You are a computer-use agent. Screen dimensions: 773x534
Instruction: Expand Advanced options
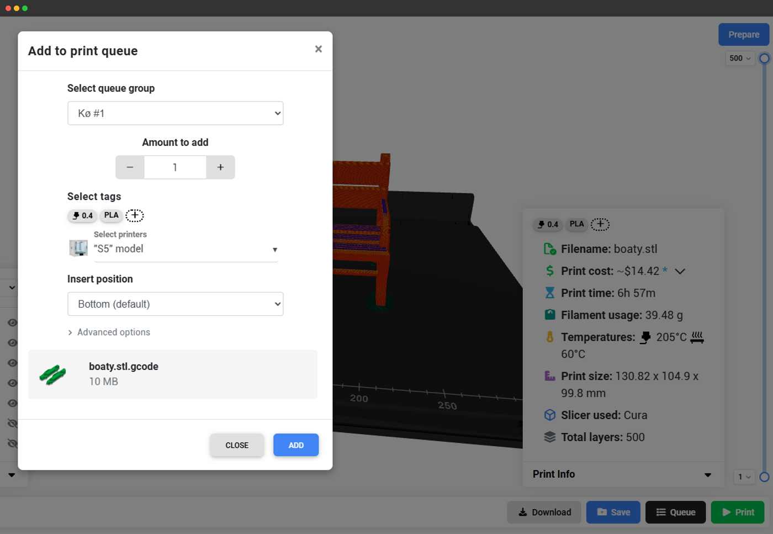[109, 332]
